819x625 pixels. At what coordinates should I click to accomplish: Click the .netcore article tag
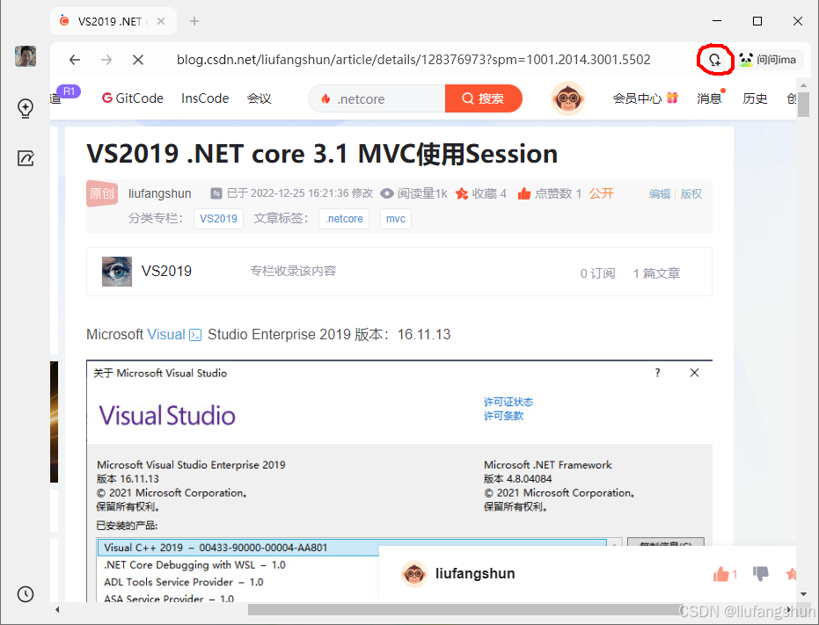[344, 219]
